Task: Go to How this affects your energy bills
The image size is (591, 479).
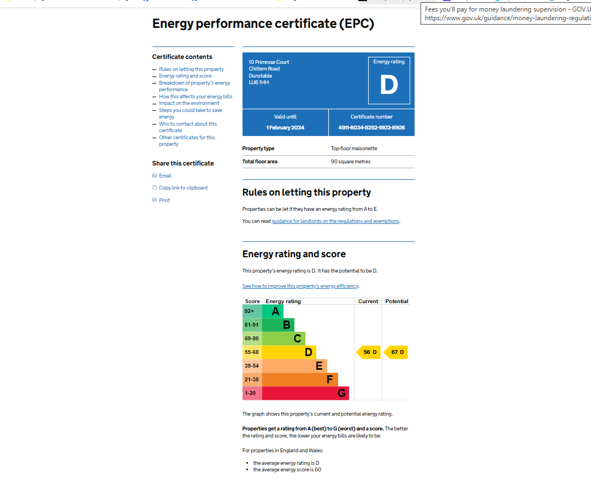Action: [x=196, y=97]
